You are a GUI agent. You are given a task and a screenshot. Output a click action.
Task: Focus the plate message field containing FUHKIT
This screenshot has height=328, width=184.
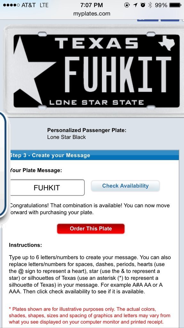47,187
